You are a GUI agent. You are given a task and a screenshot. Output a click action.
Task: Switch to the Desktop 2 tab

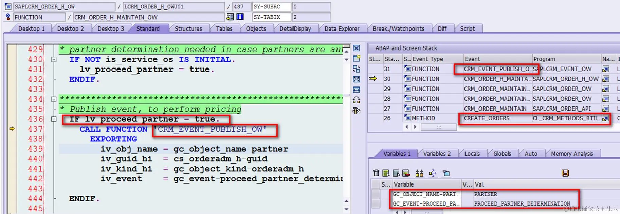point(70,28)
